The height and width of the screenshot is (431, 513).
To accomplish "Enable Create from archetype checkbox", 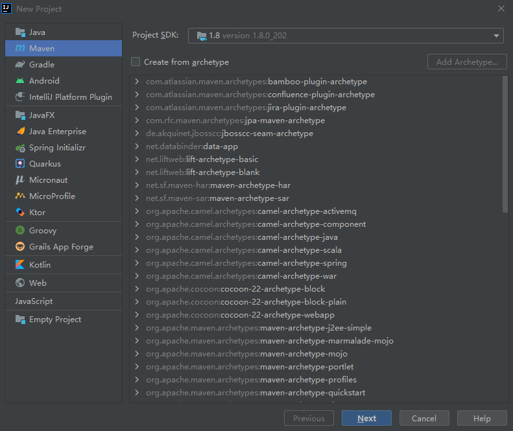I will click(136, 62).
